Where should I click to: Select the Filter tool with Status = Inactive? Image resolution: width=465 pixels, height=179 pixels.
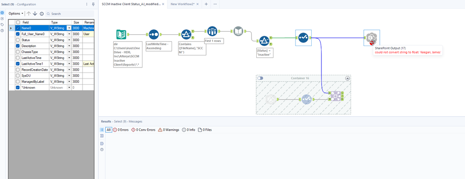point(264,41)
